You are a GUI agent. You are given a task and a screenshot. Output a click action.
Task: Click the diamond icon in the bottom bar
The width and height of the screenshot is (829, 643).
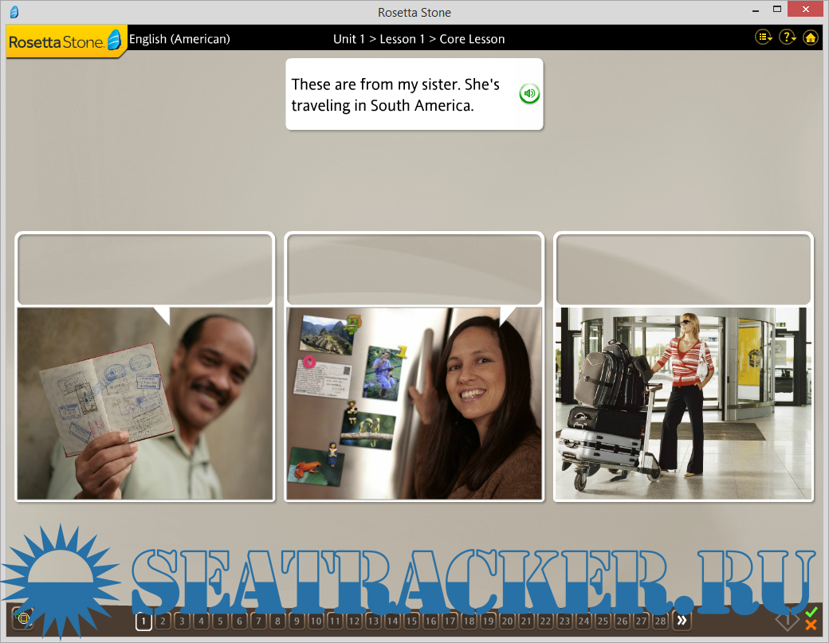point(787,620)
